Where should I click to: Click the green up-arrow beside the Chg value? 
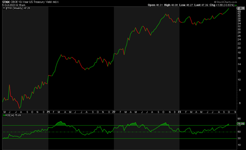(236, 5)
